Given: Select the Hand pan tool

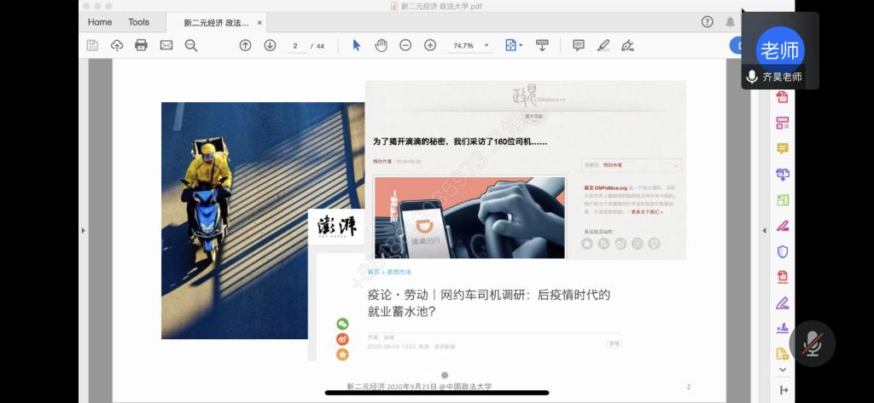Looking at the screenshot, I should pyautogui.click(x=381, y=45).
